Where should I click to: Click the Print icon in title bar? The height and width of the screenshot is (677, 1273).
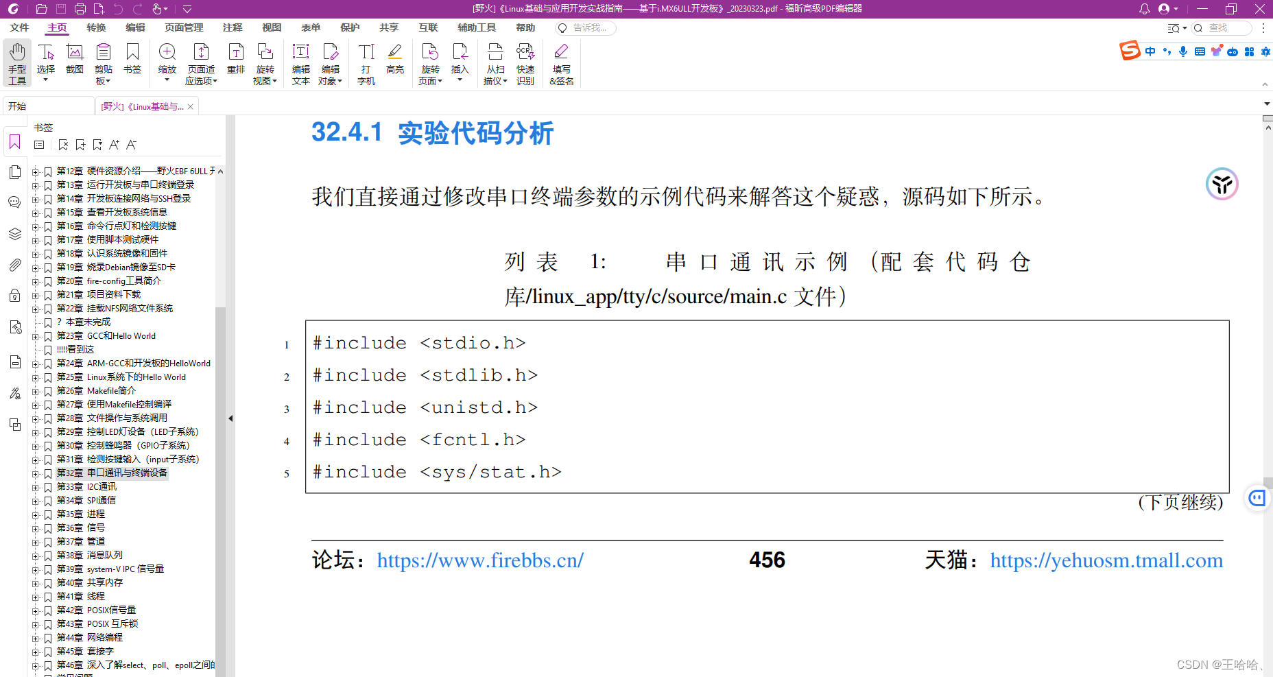pyautogui.click(x=80, y=9)
